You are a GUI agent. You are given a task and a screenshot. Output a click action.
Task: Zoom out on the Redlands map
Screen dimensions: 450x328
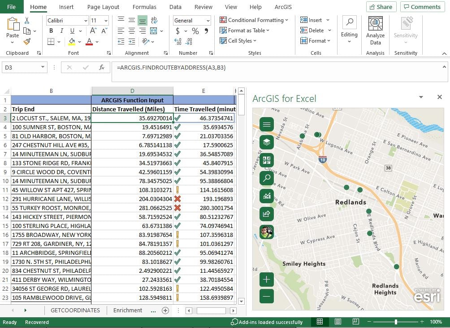click(267, 296)
